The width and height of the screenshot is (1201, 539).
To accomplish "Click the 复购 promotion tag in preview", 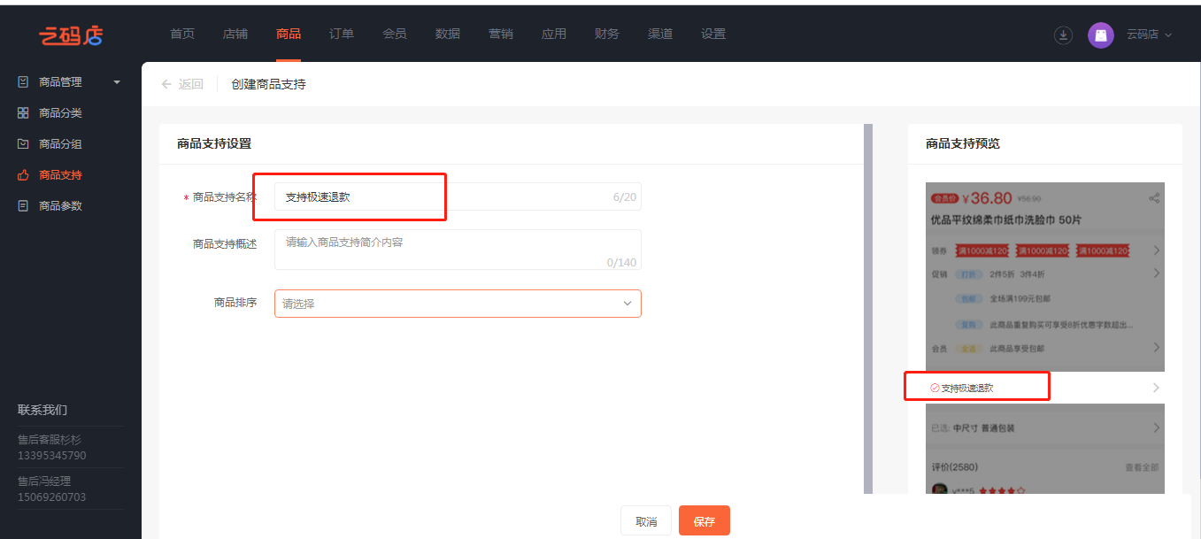I will 969,325.
